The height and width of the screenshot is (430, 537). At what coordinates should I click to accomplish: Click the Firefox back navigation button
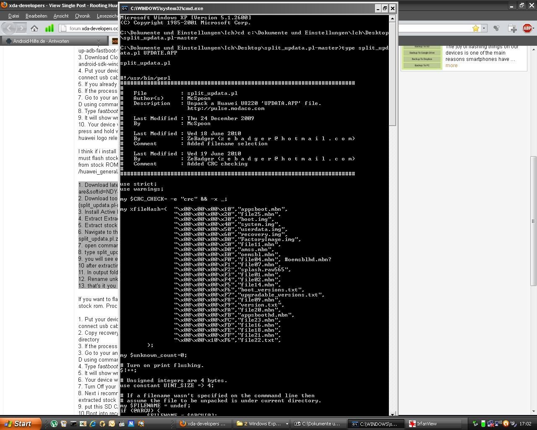(x=9, y=28)
